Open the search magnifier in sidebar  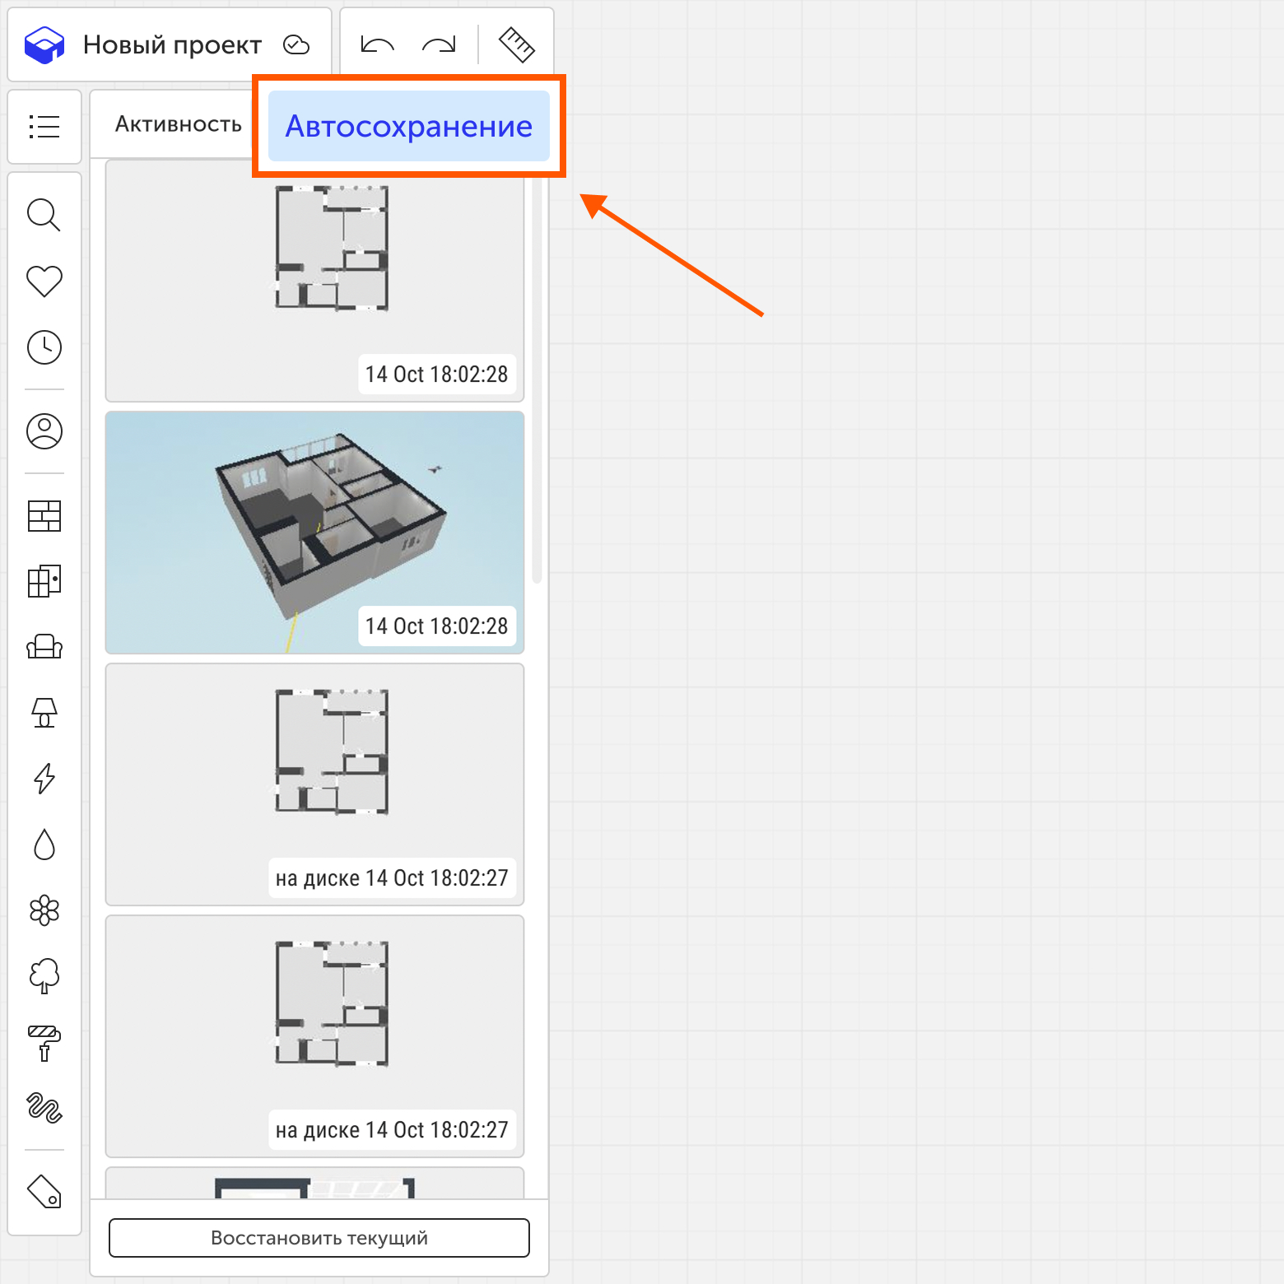[x=44, y=216]
